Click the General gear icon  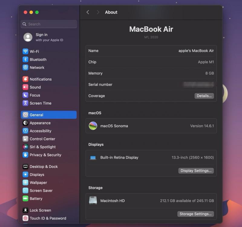(25, 115)
